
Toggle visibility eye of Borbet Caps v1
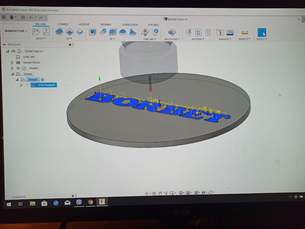pyautogui.click(x=13, y=51)
